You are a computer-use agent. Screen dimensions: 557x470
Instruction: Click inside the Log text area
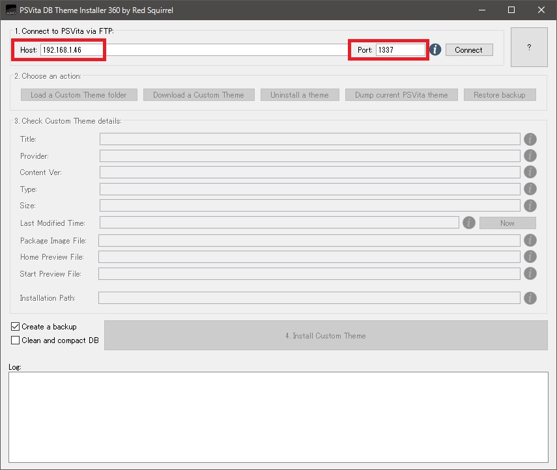tap(279, 417)
